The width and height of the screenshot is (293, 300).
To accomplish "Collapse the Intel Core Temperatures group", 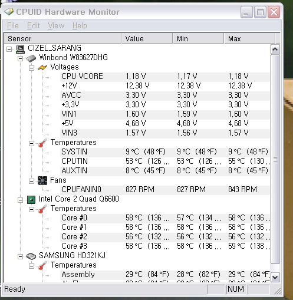I will (31, 209).
